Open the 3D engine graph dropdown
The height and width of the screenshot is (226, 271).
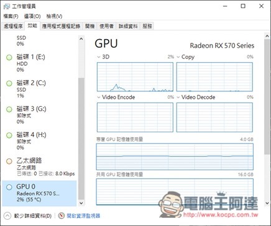(99, 57)
